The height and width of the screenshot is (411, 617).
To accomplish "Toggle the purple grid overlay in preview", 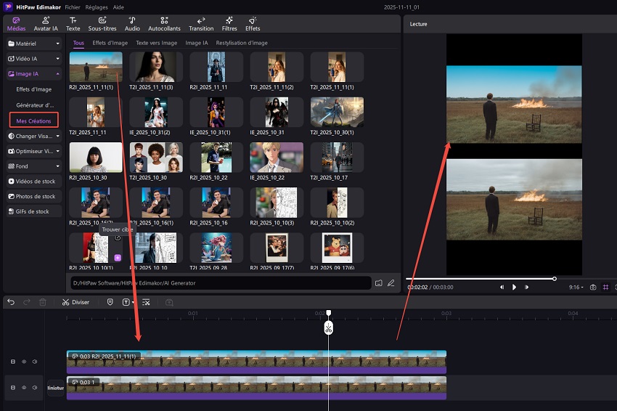I will [606, 288].
